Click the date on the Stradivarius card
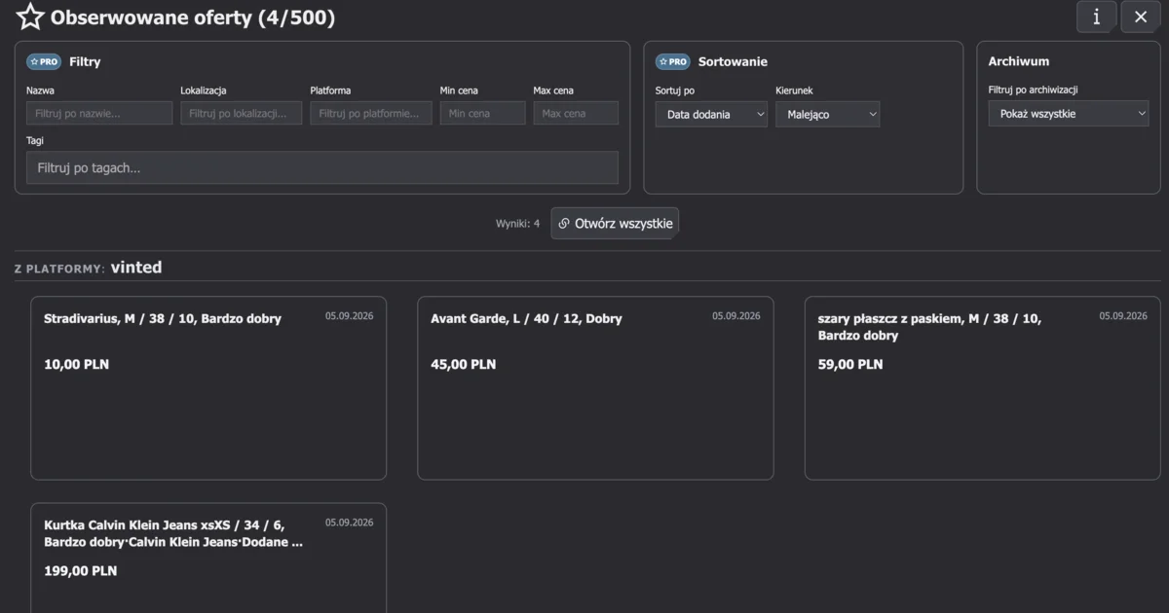Viewport: 1169px width, 613px height. [x=350, y=316]
